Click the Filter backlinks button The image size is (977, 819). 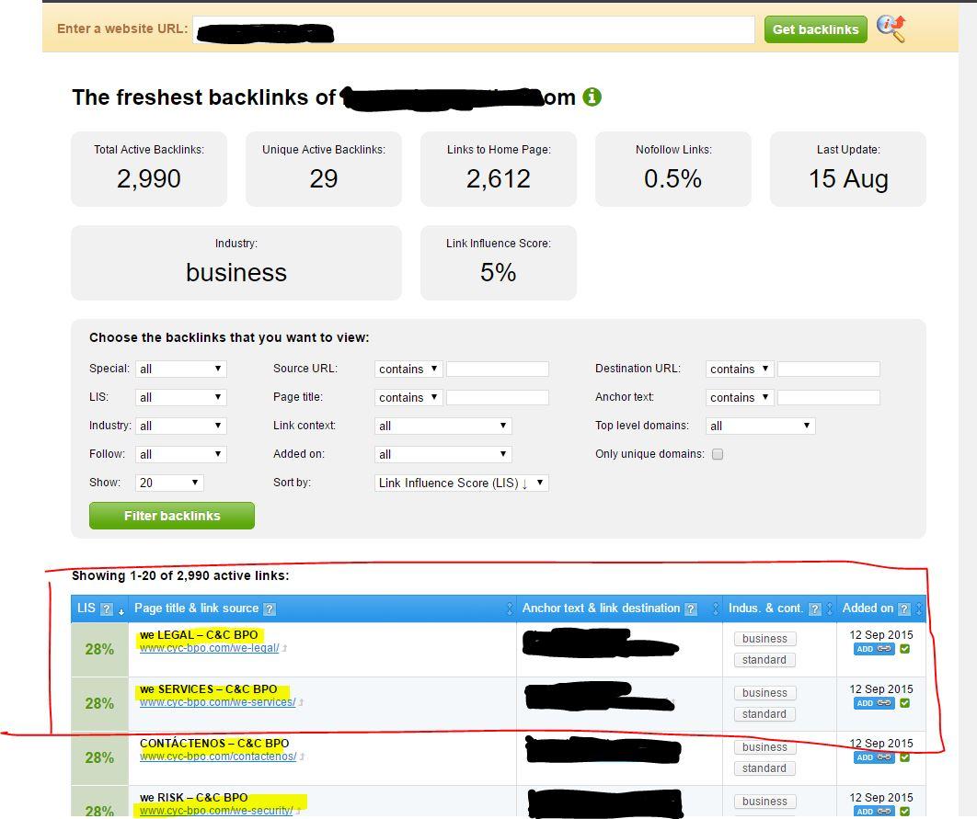tap(171, 516)
